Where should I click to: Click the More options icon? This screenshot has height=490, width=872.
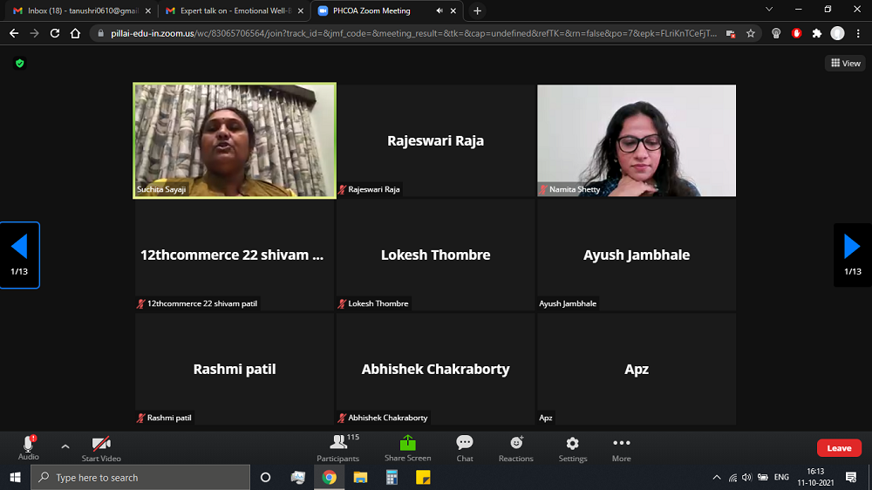621,448
